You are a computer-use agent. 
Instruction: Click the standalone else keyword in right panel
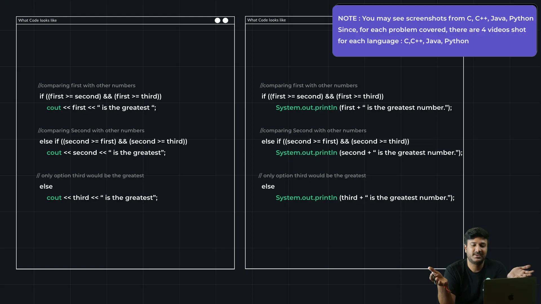268,186
